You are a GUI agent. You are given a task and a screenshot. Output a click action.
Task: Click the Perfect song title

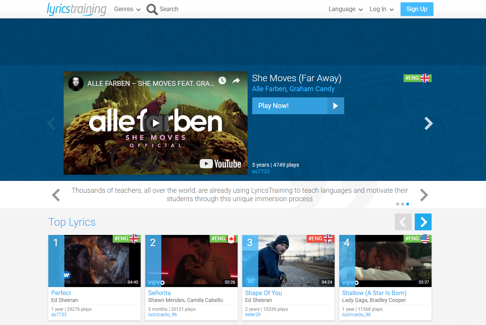pos(61,293)
